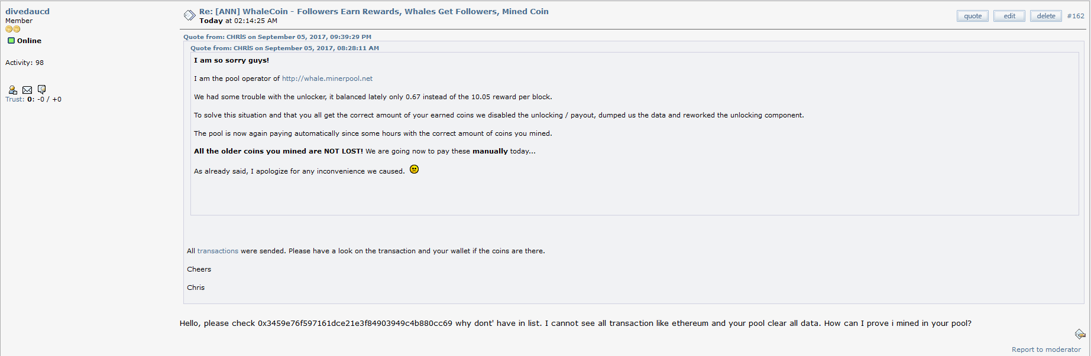Open divedaucd's profile via the user icon
The width and height of the screenshot is (1091, 356).
pyautogui.click(x=12, y=90)
